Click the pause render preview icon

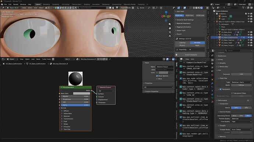pyautogui.click(x=207, y=8)
